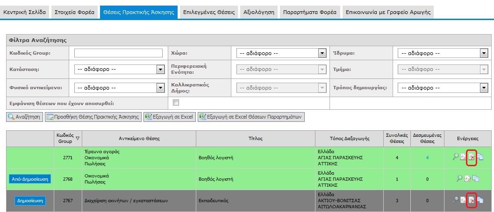
Task: Focus the Κωδικός Group input field
Action: point(118,53)
